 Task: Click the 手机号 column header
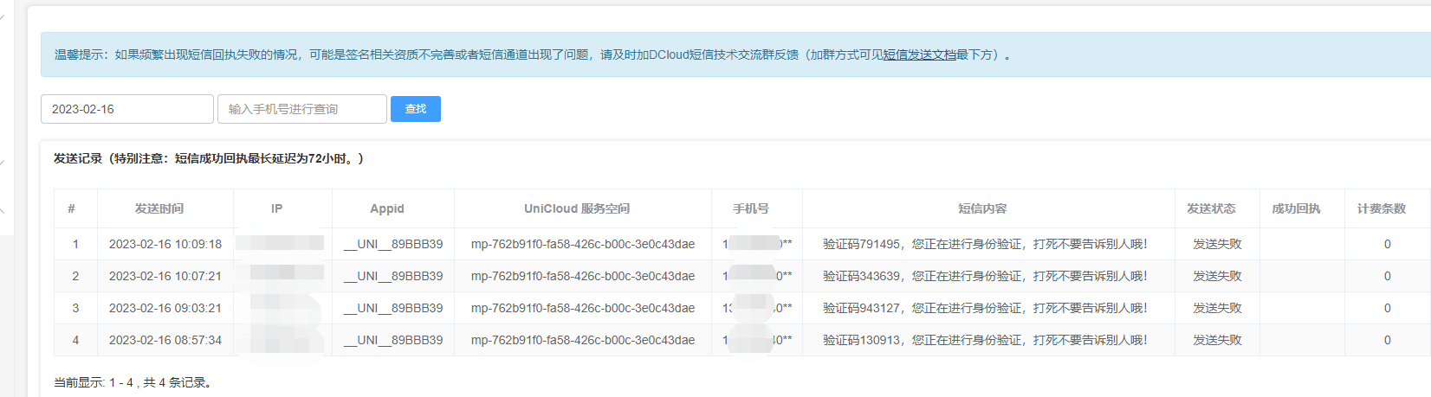point(751,208)
